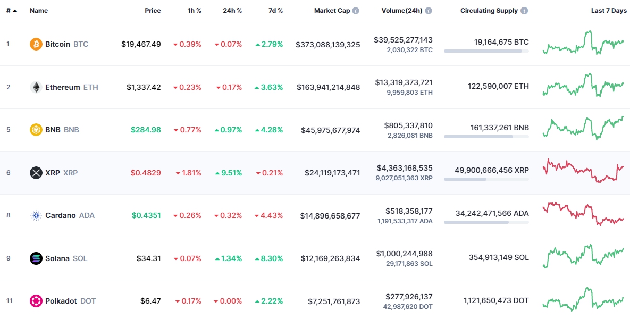This screenshot has width=630, height=319.
Task: Sort by Circulating Supply column header
Action: point(489,11)
